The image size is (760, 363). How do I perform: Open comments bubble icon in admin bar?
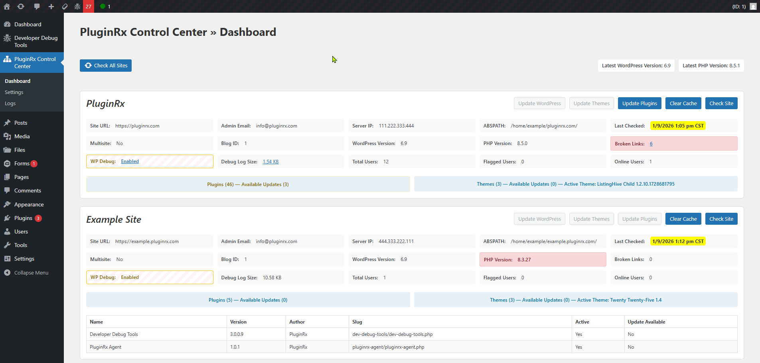[37, 6]
